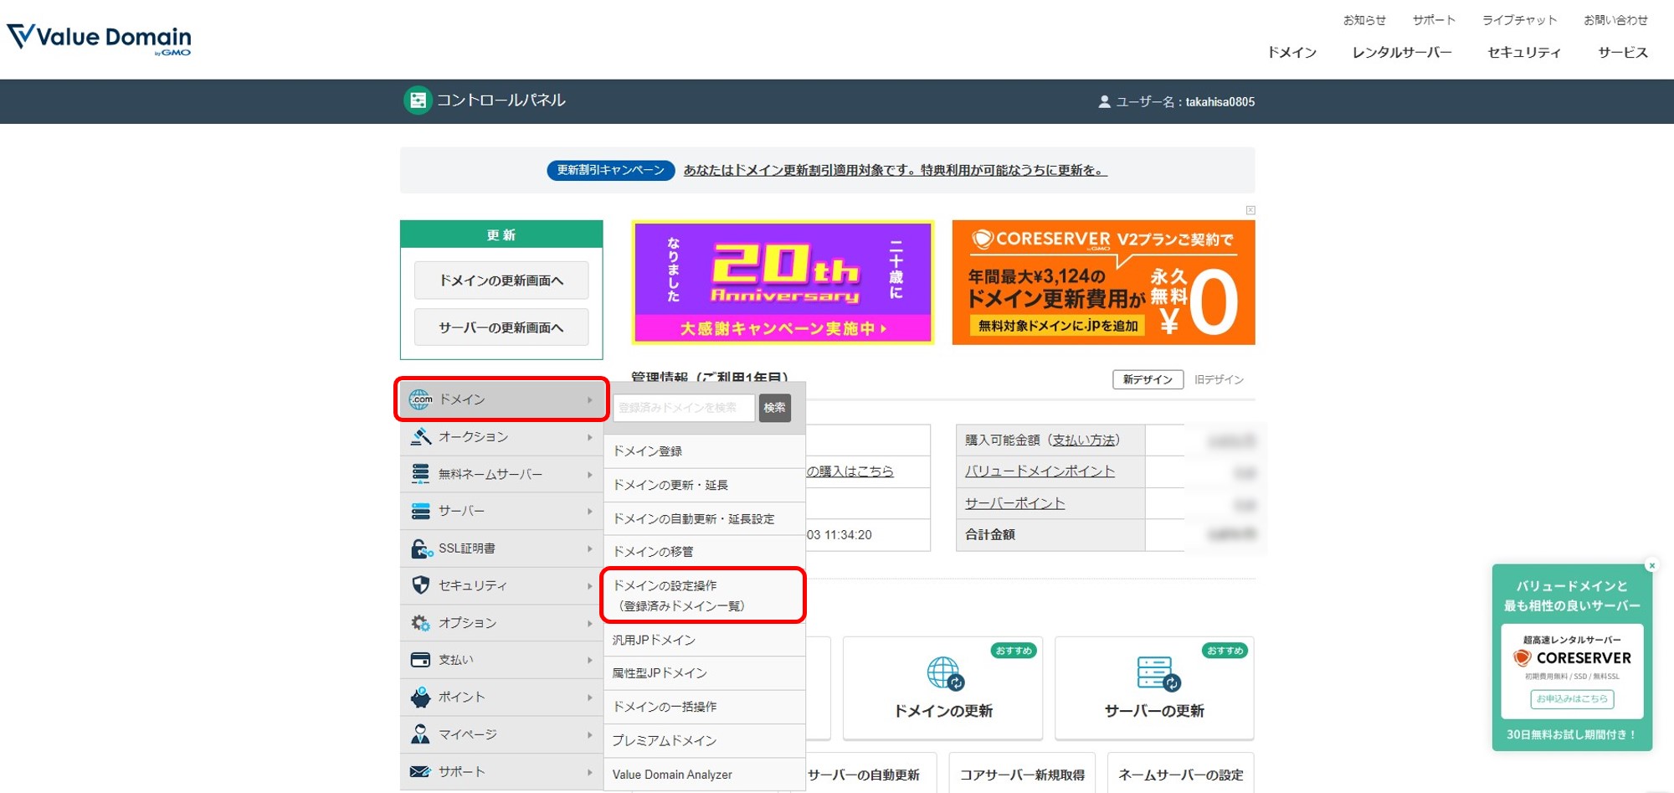Click the サポート envelope icon
Screen dimensions: 1674x793
(x=418, y=771)
